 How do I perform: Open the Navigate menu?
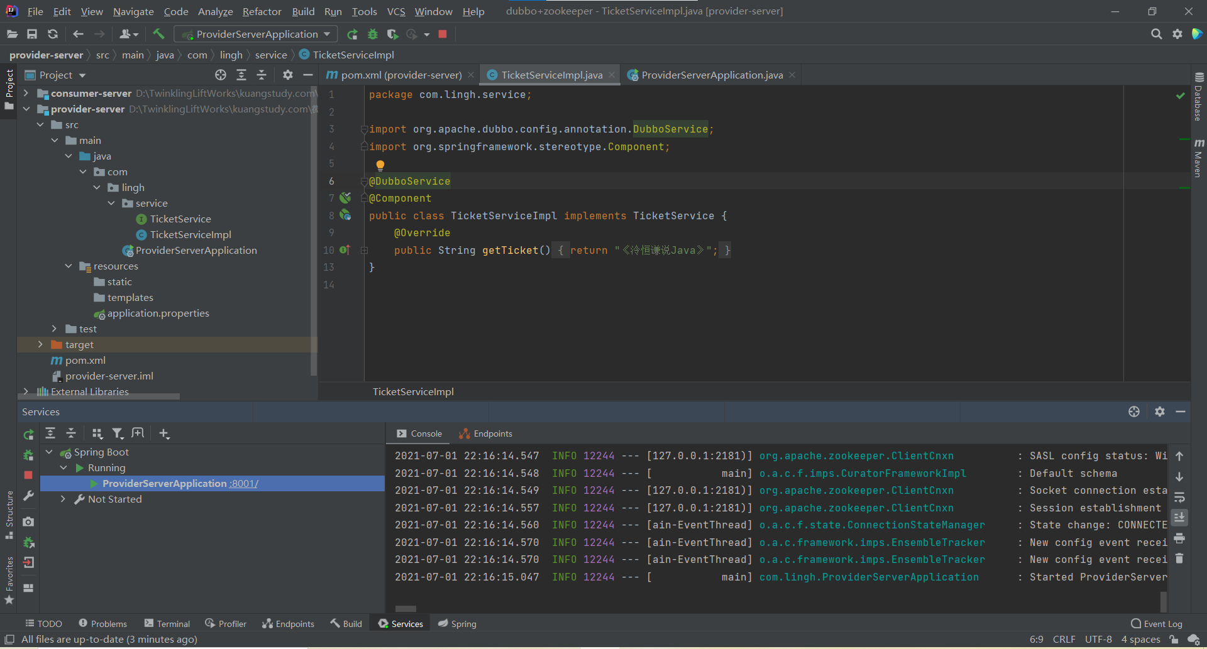[x=133, y=11]
